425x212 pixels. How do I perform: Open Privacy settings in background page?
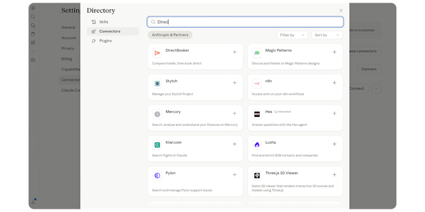point(67,48)
